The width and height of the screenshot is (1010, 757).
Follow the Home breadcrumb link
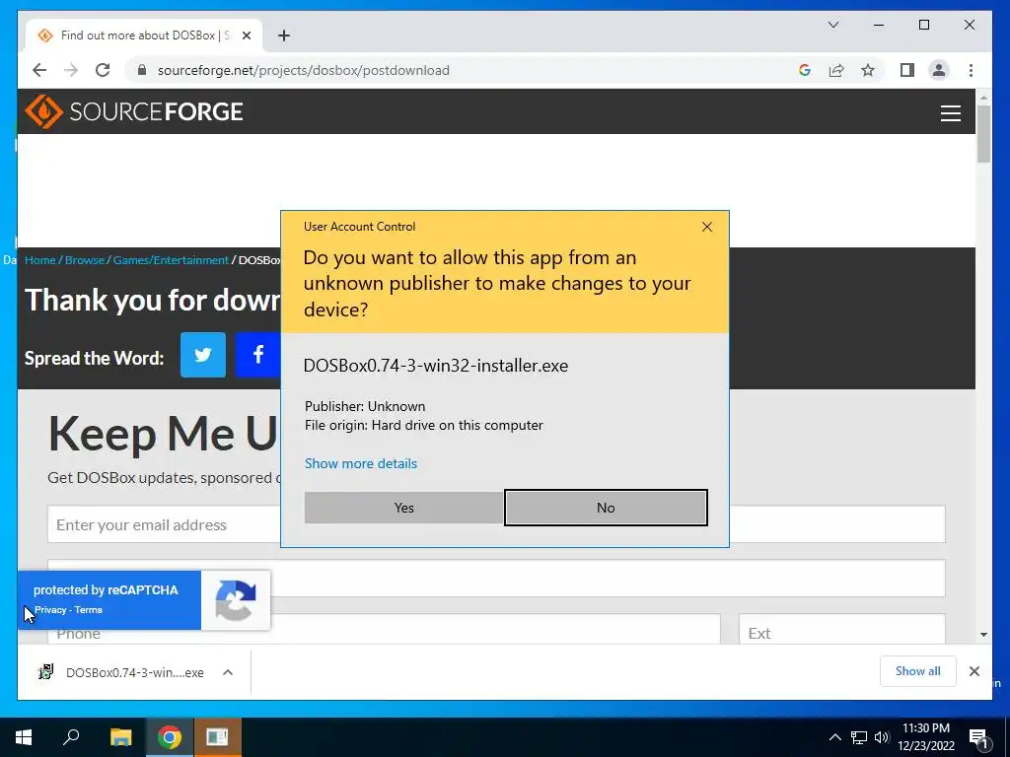click(x=39, y=260)
